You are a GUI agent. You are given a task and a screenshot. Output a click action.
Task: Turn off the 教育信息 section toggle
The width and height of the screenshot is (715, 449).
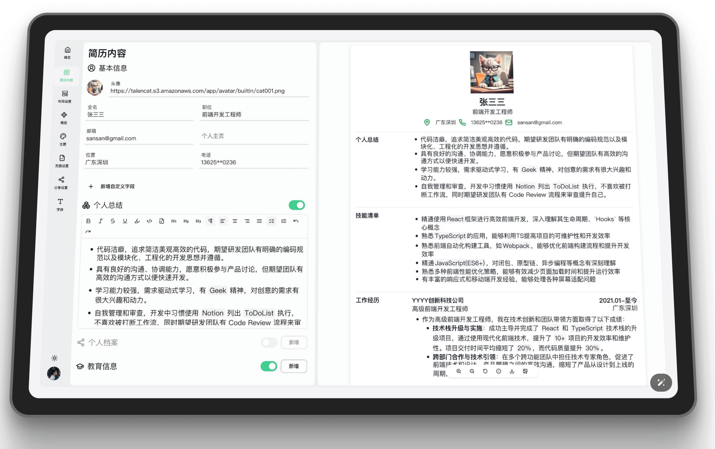tap(269, 366)
